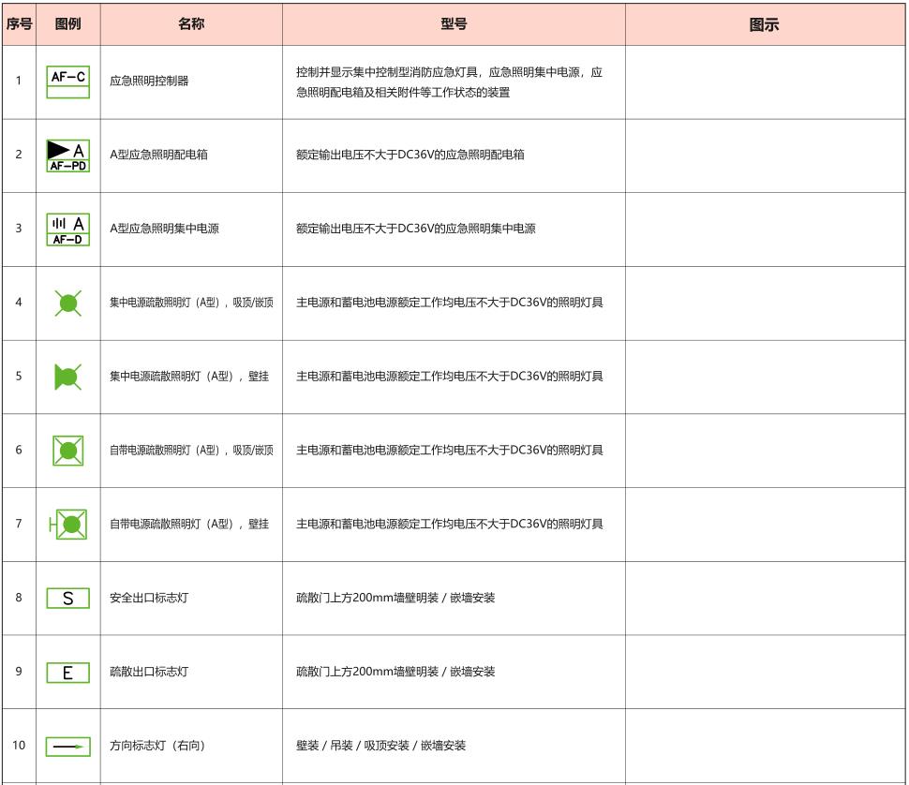Image resolution: width=909 pixels, height=785 pixels.
Task: Click the 序号 column header
Action: pos(19,24)
